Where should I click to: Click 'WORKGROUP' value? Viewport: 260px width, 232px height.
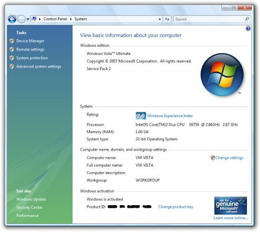pos(147,180)
